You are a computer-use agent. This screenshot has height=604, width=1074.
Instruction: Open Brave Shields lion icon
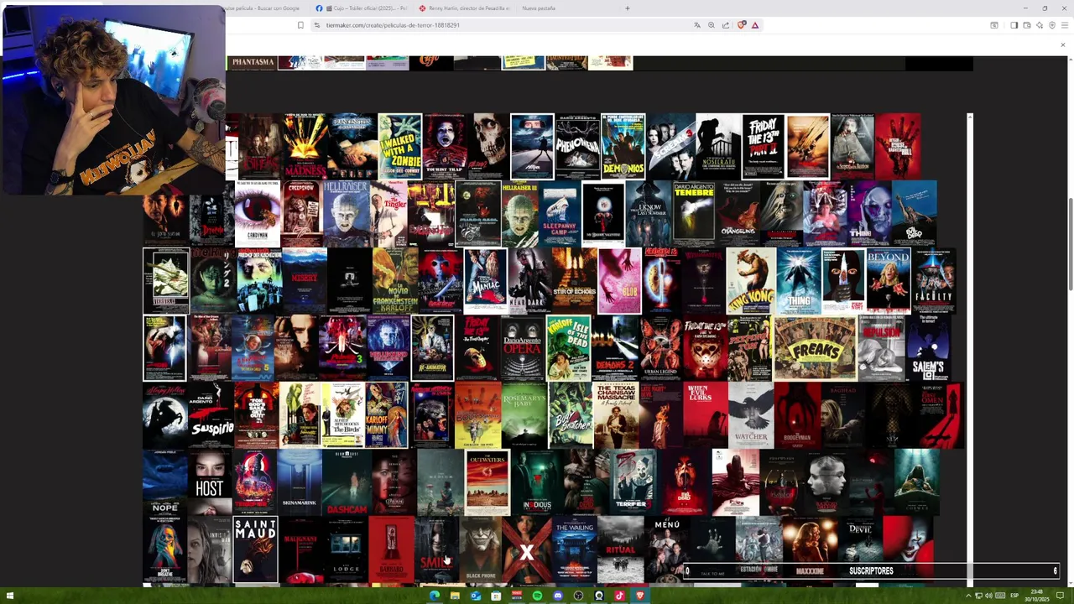click(741, 25)
